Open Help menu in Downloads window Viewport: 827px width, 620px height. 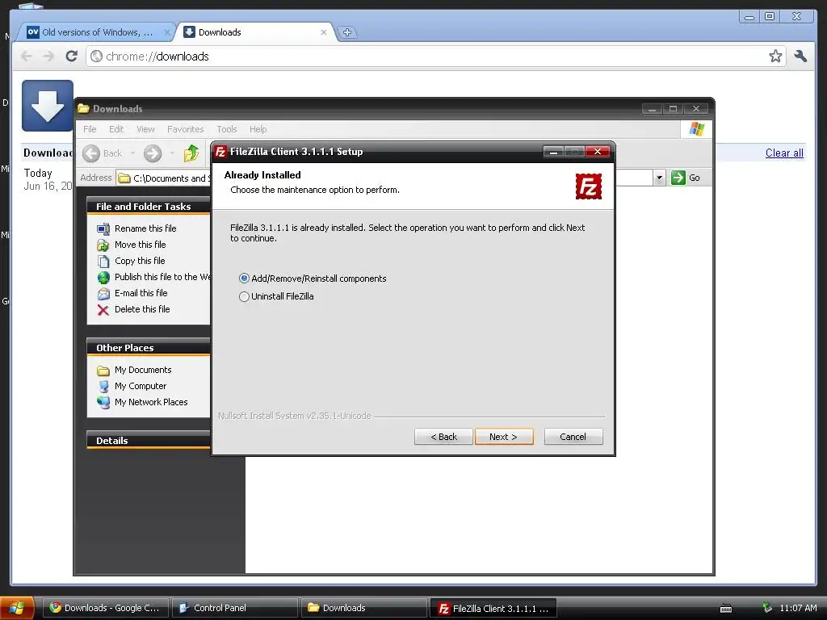(258, 129)
